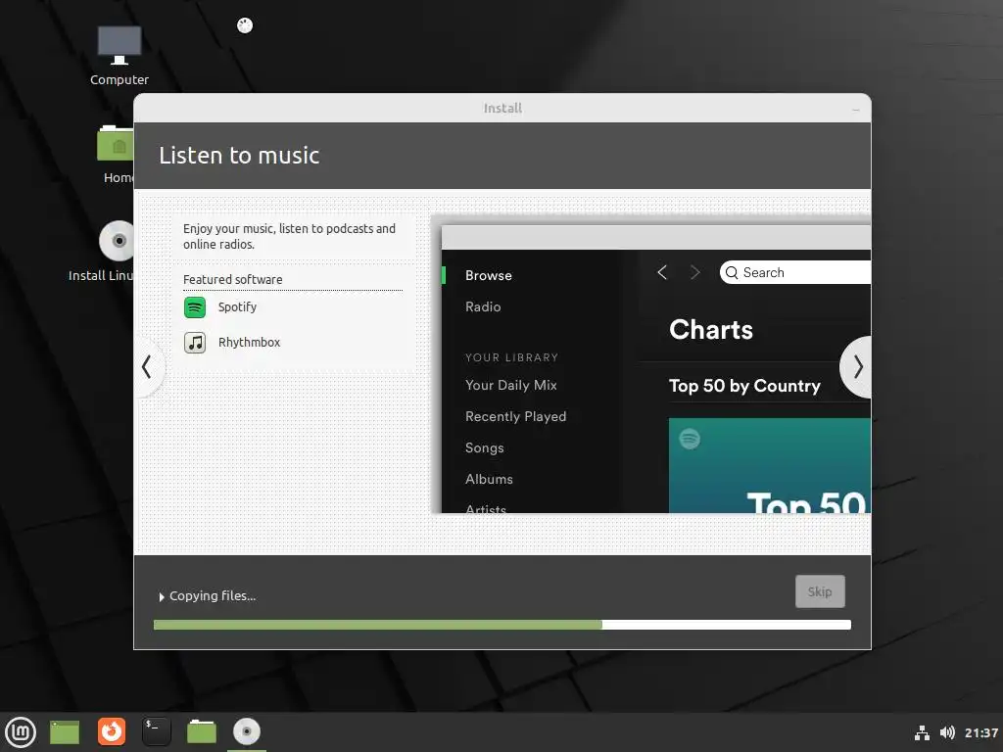The height and width of the screenshot is (752, 1003).
Task: Open the Files manager in taskbar
Action: 202,731
